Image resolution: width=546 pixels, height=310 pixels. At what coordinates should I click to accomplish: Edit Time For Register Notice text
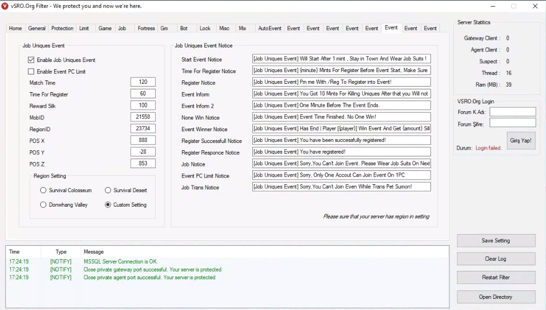coord(342,70)
